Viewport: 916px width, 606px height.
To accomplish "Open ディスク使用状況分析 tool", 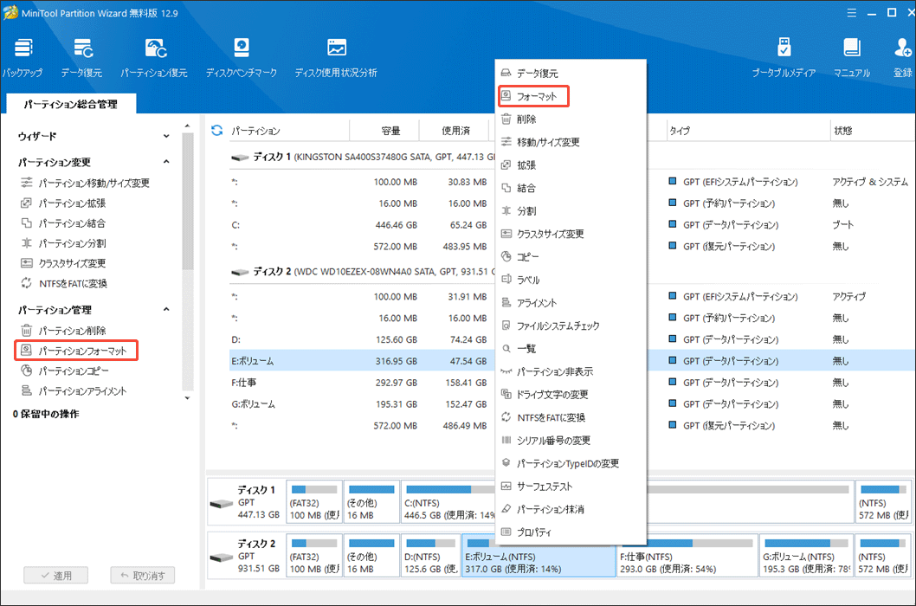I will (x=336, y=58).
